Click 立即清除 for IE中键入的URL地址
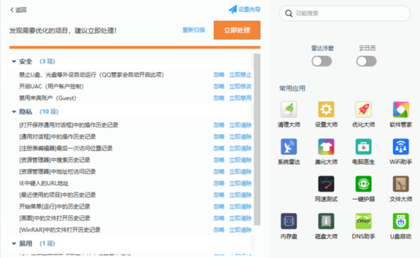The image size is (420, 258). pos(240,183)
